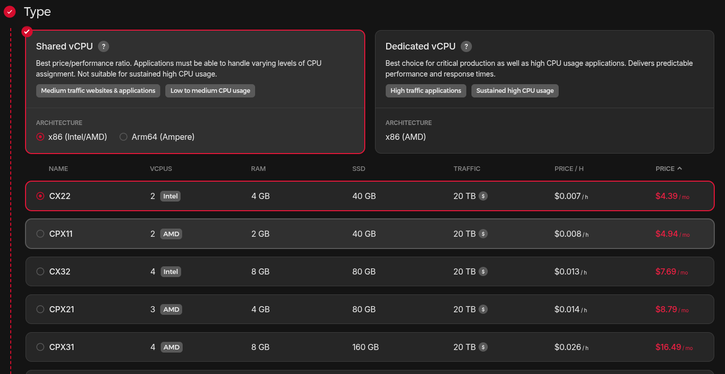Click the High traffic applications tag

tap(426, 91)
